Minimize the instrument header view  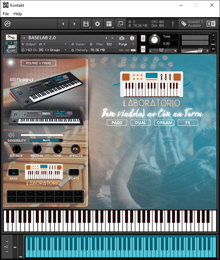(x=213, y=40)
